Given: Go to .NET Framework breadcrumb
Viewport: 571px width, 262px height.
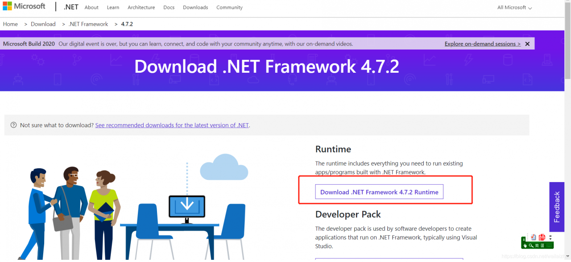Looking at the screenshot, I should pos(88,24).
